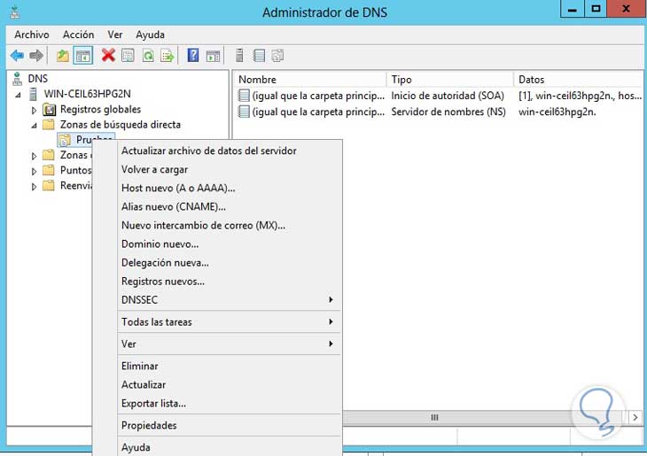Go up one level using folder-arrow icon
The image size is (647, 456).
click(63, 56)
